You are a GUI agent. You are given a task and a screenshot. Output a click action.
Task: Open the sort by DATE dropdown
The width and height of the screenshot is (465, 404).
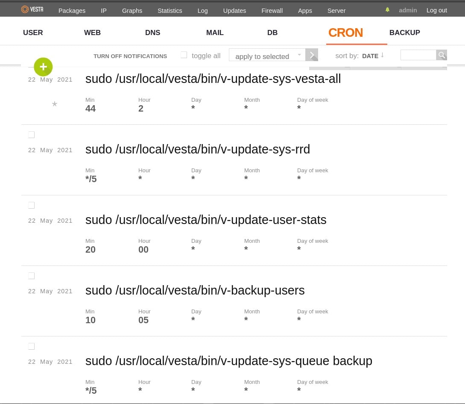pos(370,56)
